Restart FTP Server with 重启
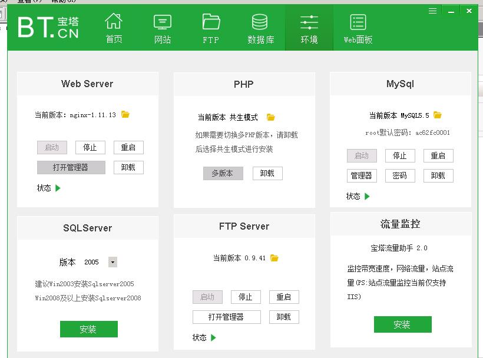 [x=284, y=297]
